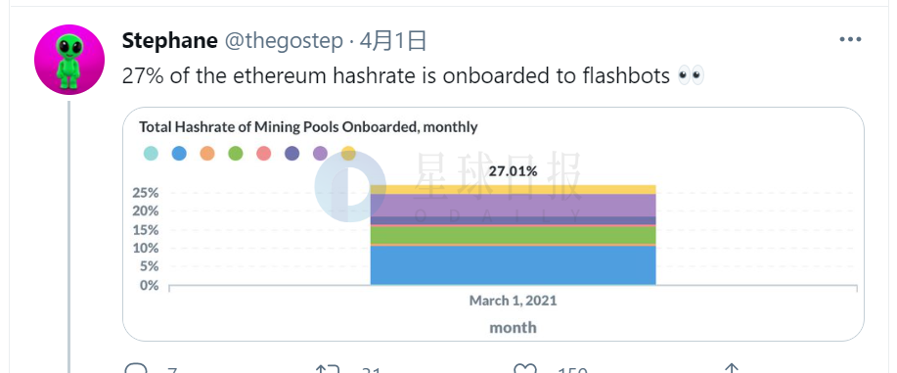Select the pink legend dot
The height and width of the screenshot is (373, 897).
coord(264,153)
